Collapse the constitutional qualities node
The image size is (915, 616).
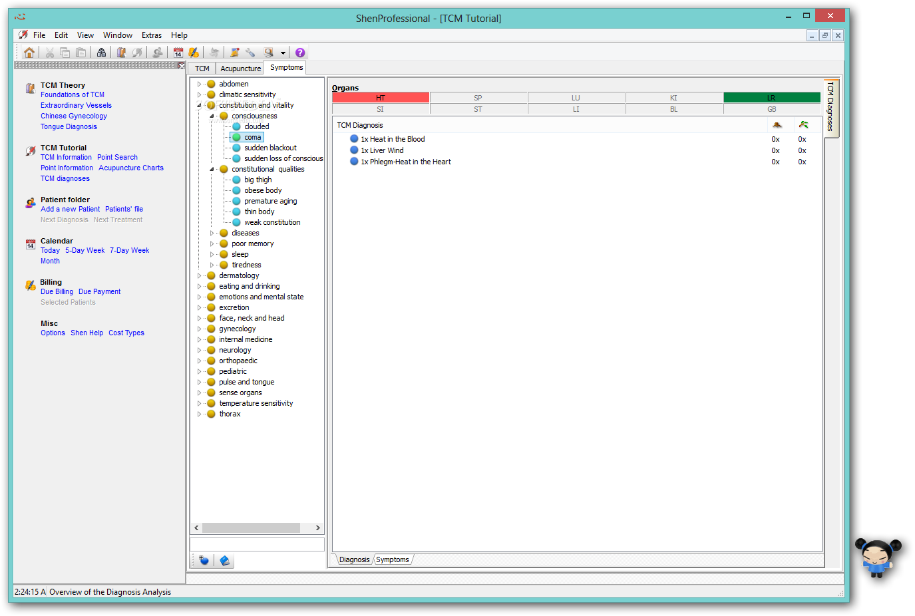click(x=212, y=169)
